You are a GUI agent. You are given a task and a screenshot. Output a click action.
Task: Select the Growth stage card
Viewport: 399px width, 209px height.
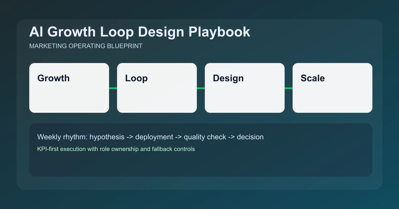pos(69,88)
